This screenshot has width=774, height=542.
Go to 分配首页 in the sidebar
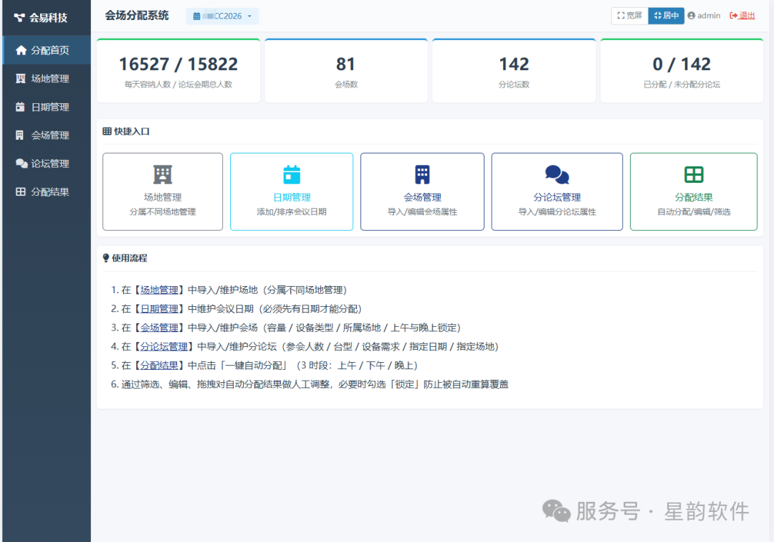pos(47,50)
